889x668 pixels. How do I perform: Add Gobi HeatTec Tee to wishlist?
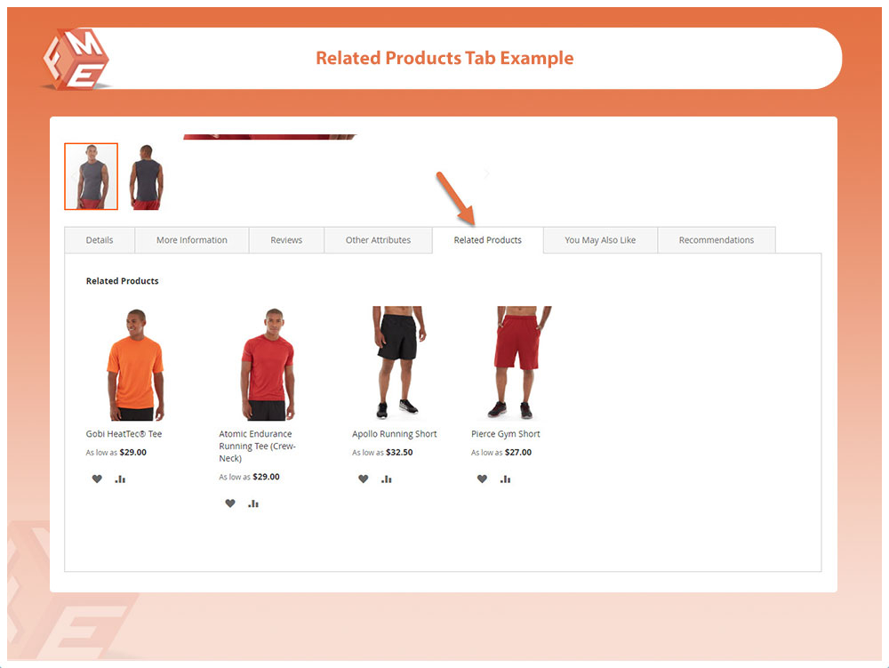pos(97,479)
